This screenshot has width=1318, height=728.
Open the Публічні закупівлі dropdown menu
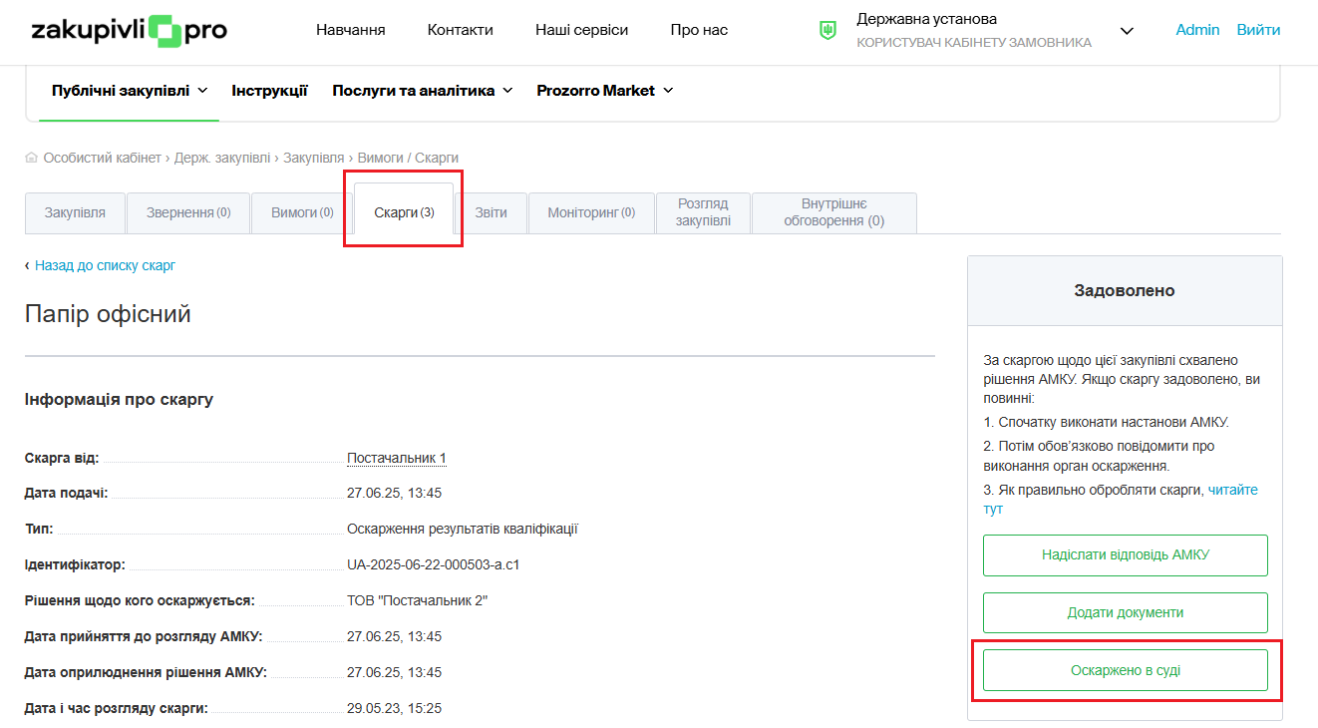click(129, 91)
